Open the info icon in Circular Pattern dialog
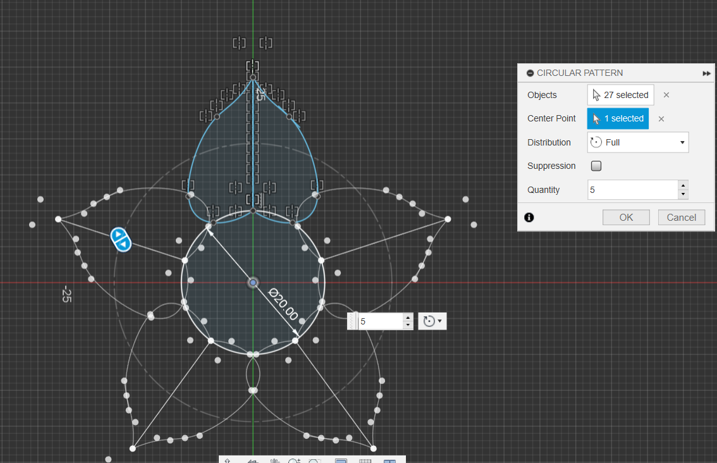 tap(529, 218)
